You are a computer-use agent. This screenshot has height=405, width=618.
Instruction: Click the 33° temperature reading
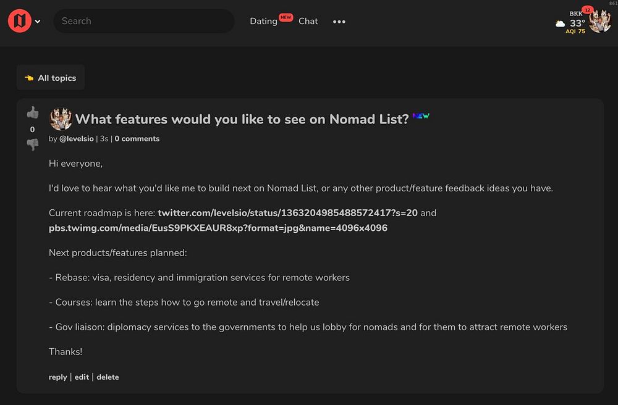(577, 23)
